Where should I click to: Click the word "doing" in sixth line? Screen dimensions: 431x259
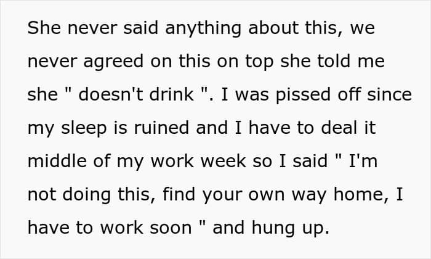[87, 195]
